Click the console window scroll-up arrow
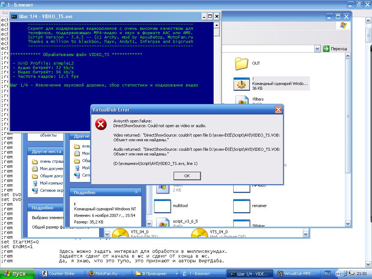 tap(217, 25)
